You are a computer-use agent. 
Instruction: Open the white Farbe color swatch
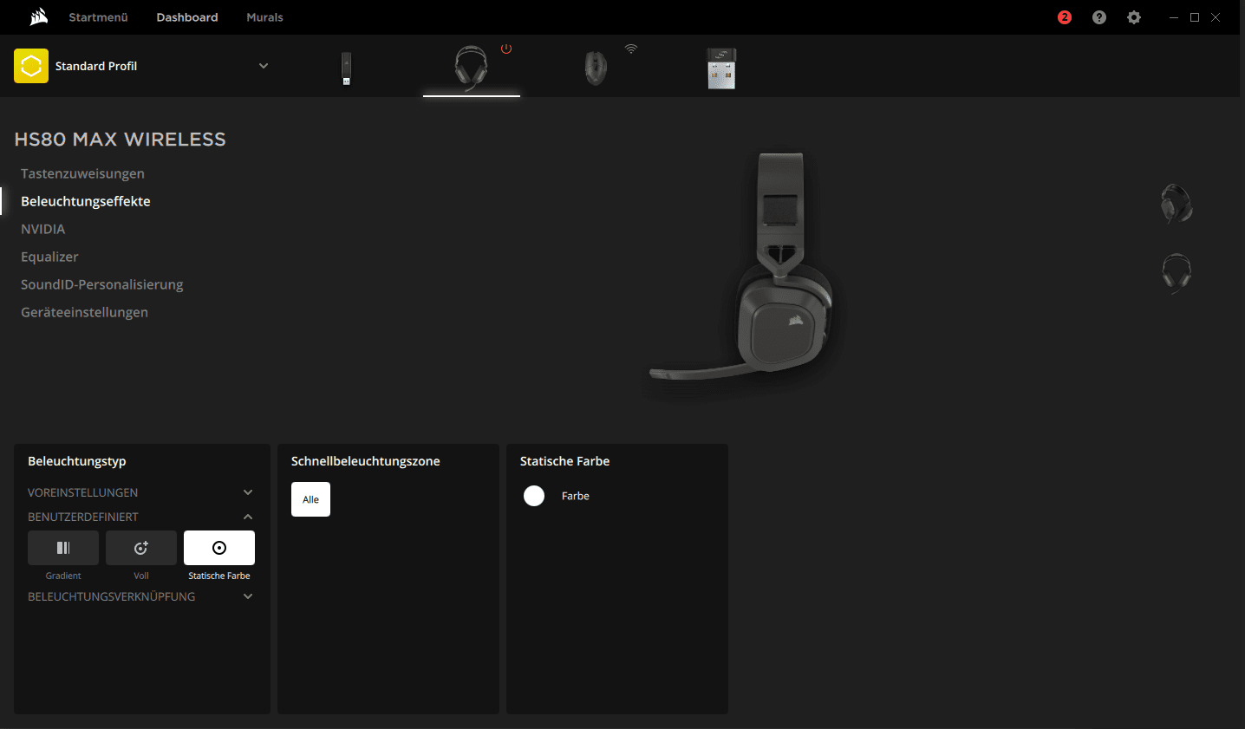pos(534,496)
